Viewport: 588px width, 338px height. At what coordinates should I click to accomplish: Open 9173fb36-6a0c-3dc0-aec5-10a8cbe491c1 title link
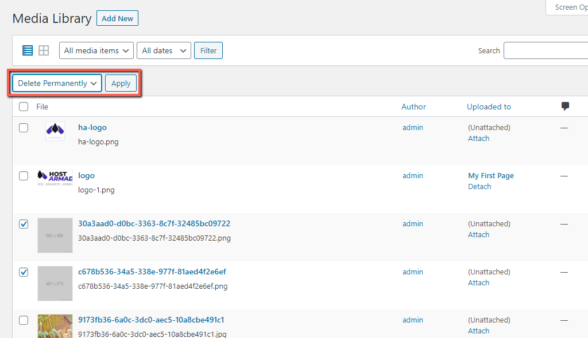click(151, 320)
